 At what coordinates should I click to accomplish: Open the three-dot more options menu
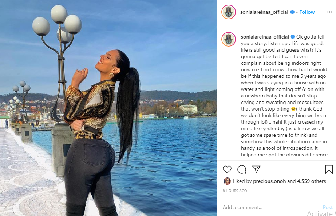(x=329, y=12)
